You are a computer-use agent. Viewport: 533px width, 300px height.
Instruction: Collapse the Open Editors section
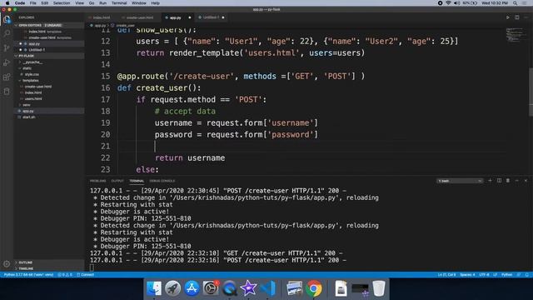coord(48,25)
